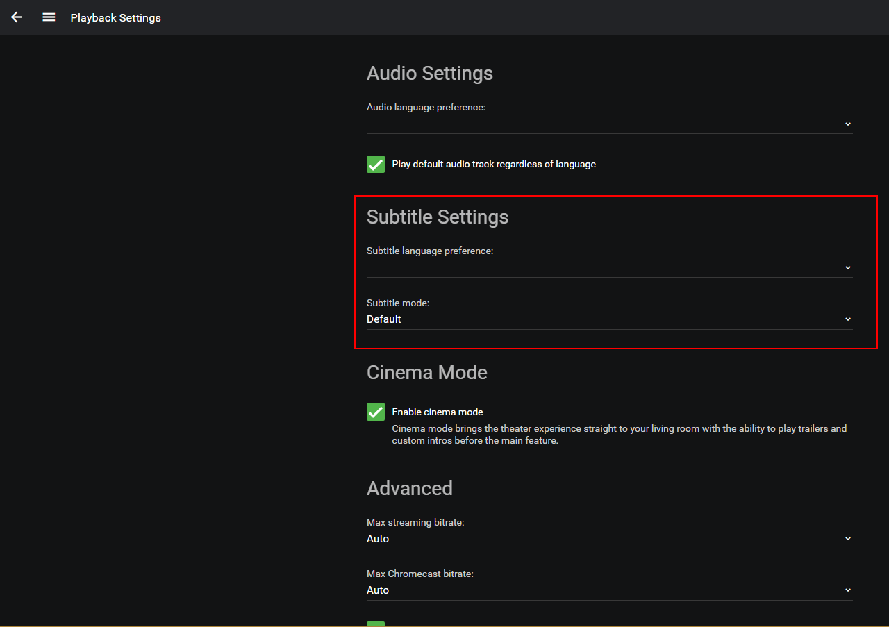Open the Max streaming bitrate dropdown
This screenshot has width=889, height=627.
[x=609, y=538]
